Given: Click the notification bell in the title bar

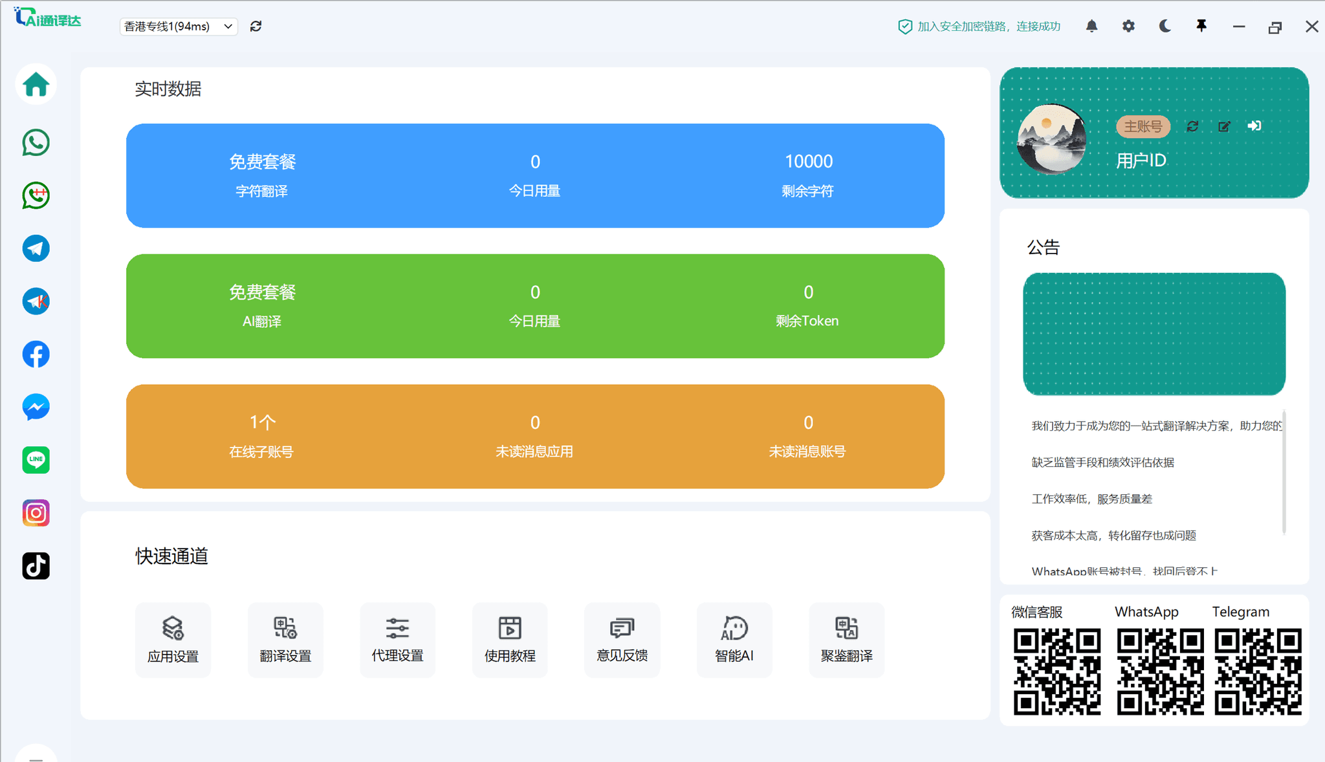Looking at the screenshot, I should (1091, 26).
